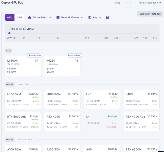Select the RTX A6000 GPU card

pyautogui.click(x=141, y=148)
